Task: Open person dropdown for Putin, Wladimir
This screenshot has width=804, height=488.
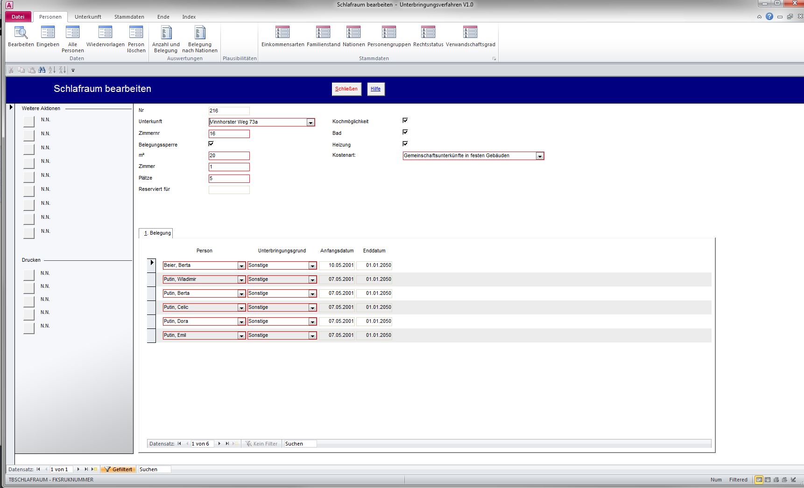Action: click(241, 279)
